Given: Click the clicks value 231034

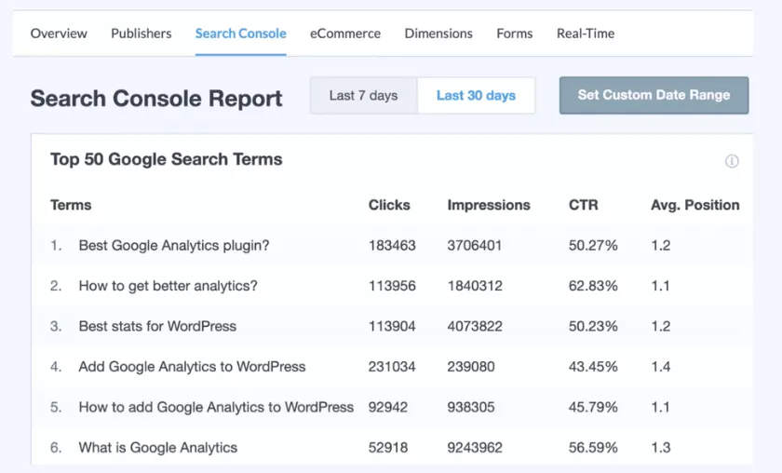Looking at the screenshot, I should [392, 367].
